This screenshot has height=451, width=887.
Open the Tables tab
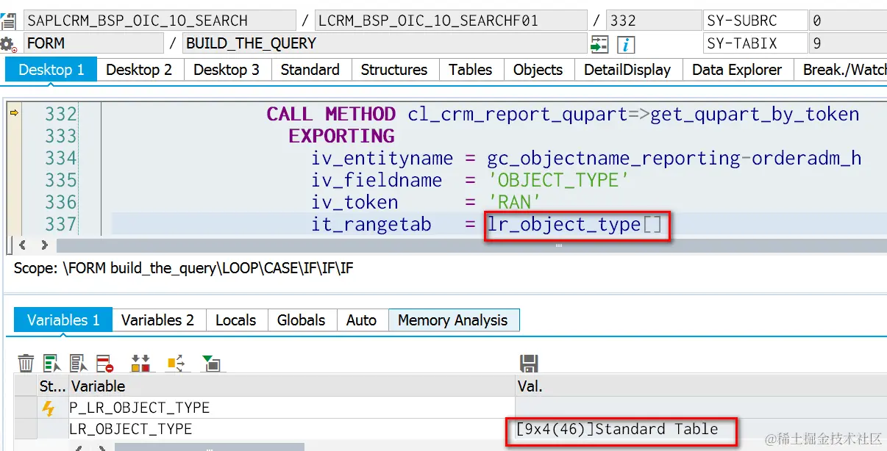click(471, 70)
